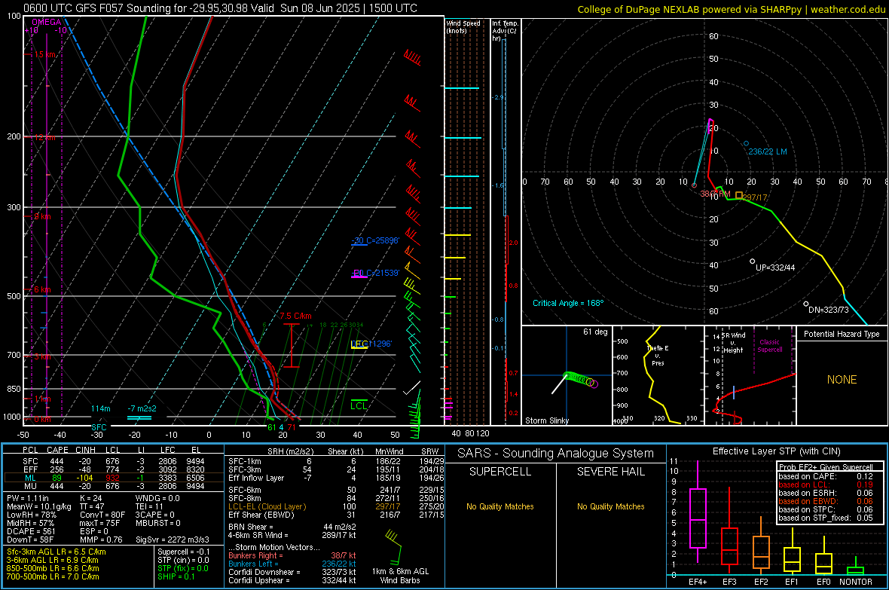Click the 114m inflow height label
This screenshot has width=889, height=590.
tap(100, 408)
